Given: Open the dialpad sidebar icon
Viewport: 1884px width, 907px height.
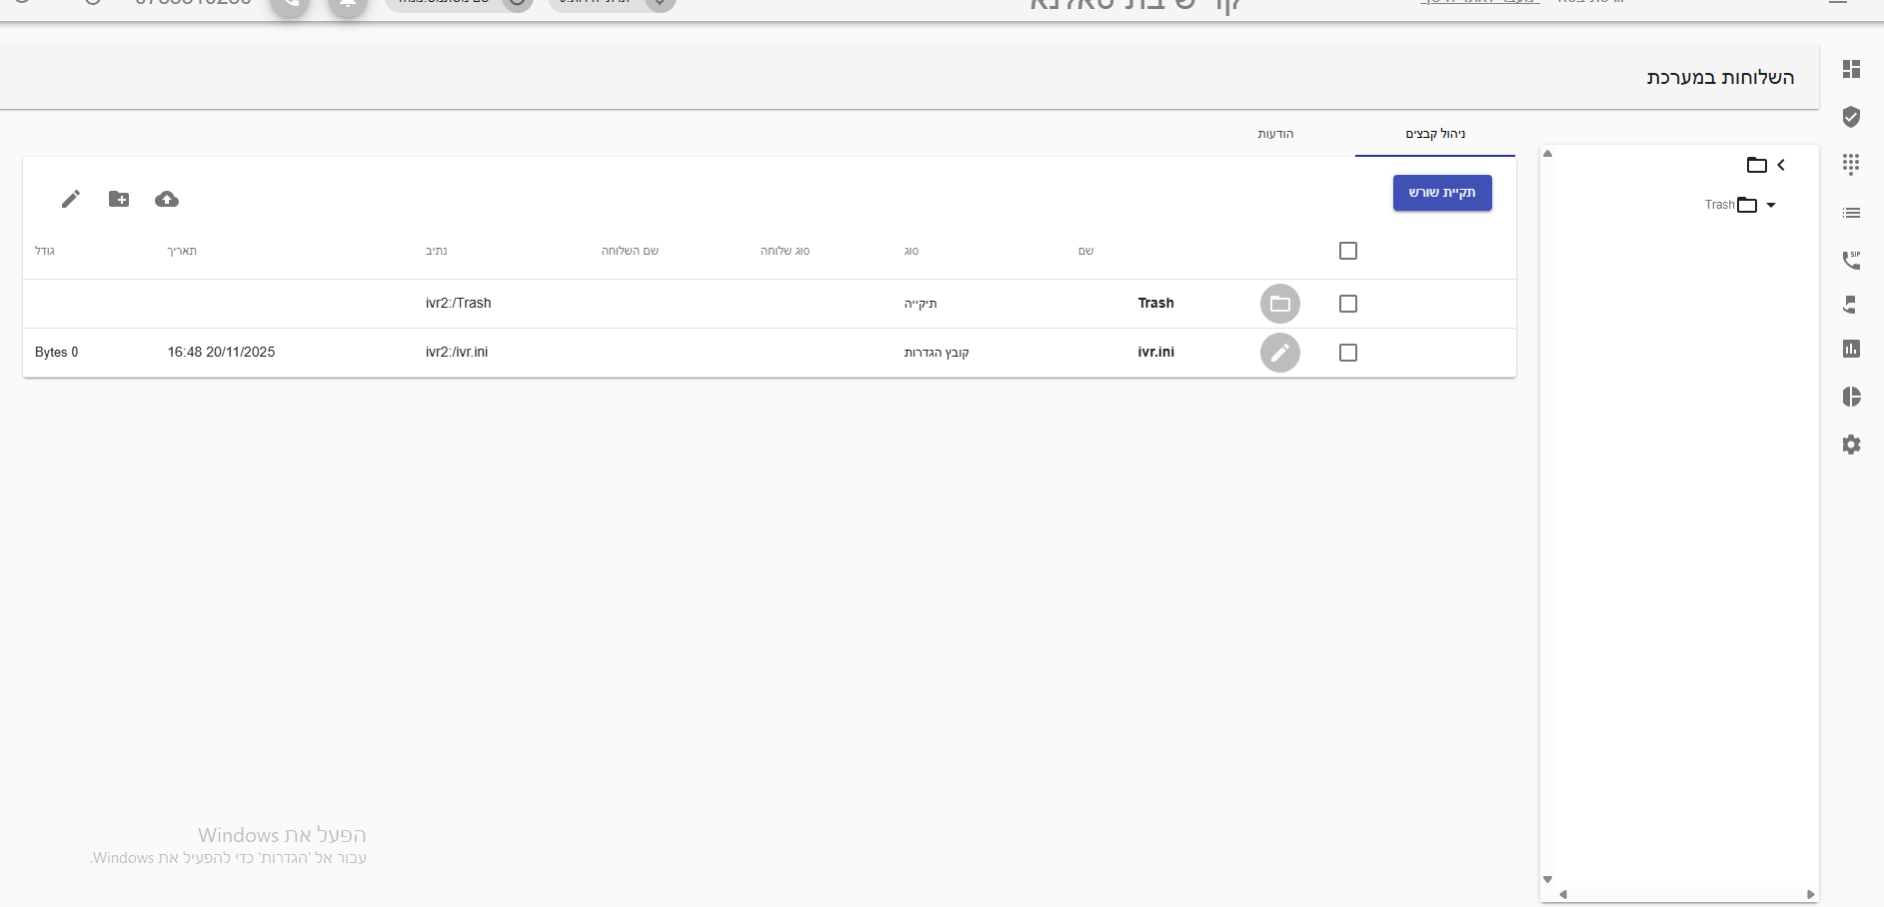Looking at the screenshot, I should [x=1851, y=165].
